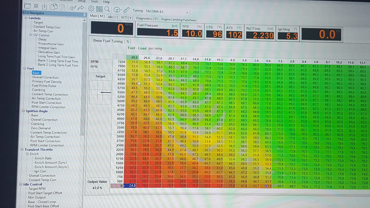Click the INJ1Time gauge display
The width and height of the screenshot is (370, 208).
[260, 33]
